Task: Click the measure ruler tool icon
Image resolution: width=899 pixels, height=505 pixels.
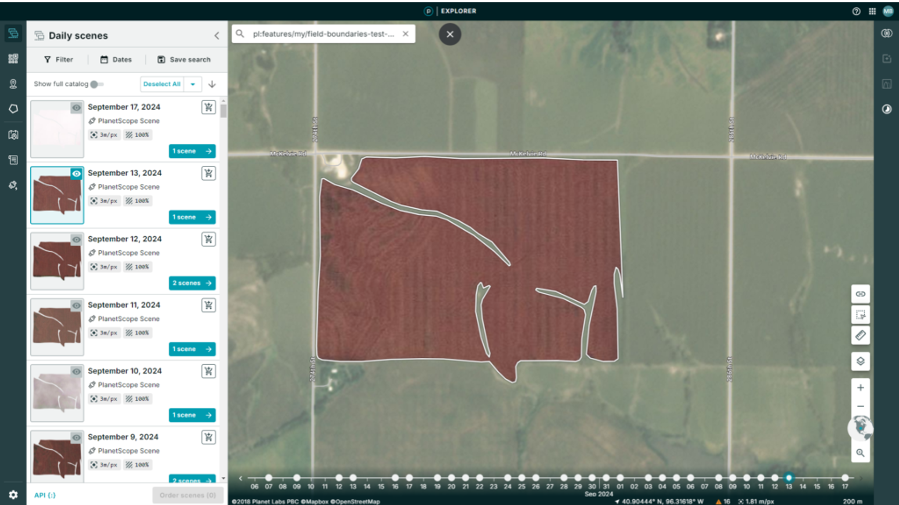Action: [860, 335]
